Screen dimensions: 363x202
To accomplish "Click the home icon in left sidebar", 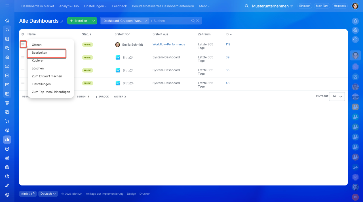I will (x=7, y=20).
